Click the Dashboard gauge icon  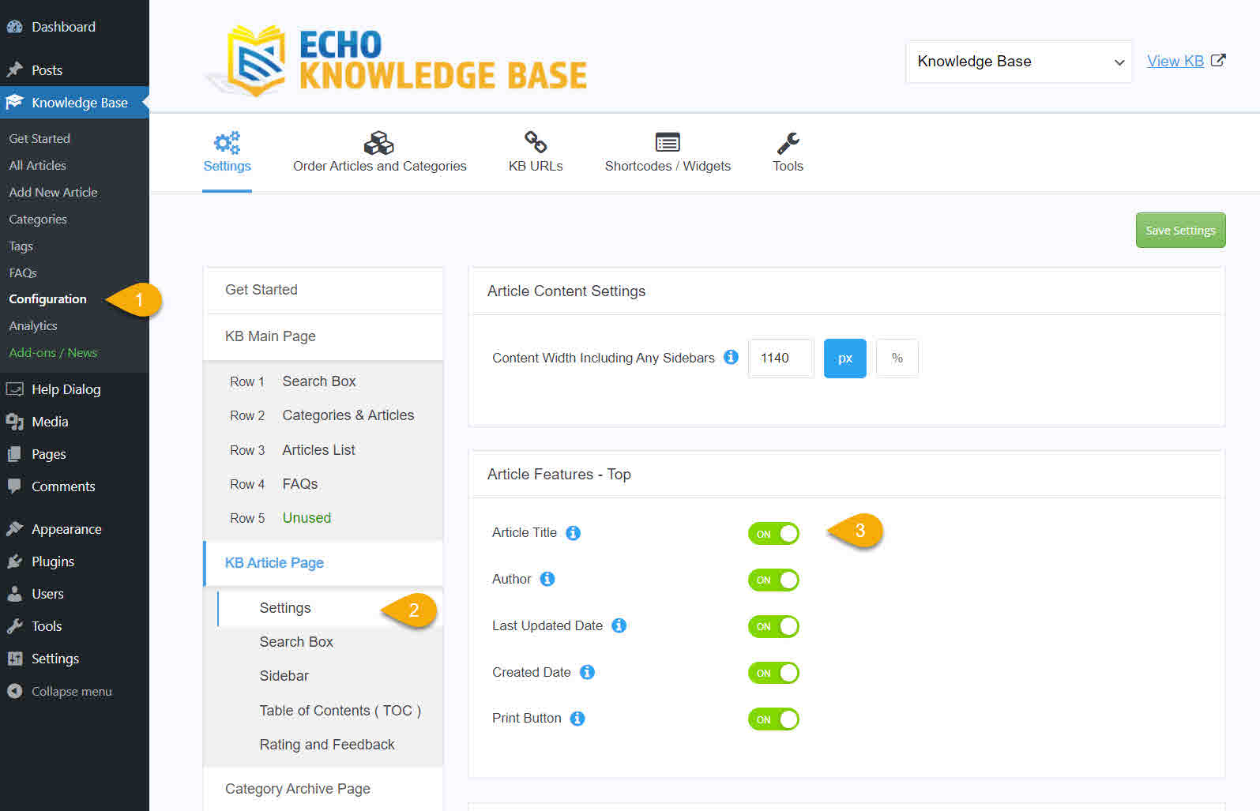(x=14, y=27)
